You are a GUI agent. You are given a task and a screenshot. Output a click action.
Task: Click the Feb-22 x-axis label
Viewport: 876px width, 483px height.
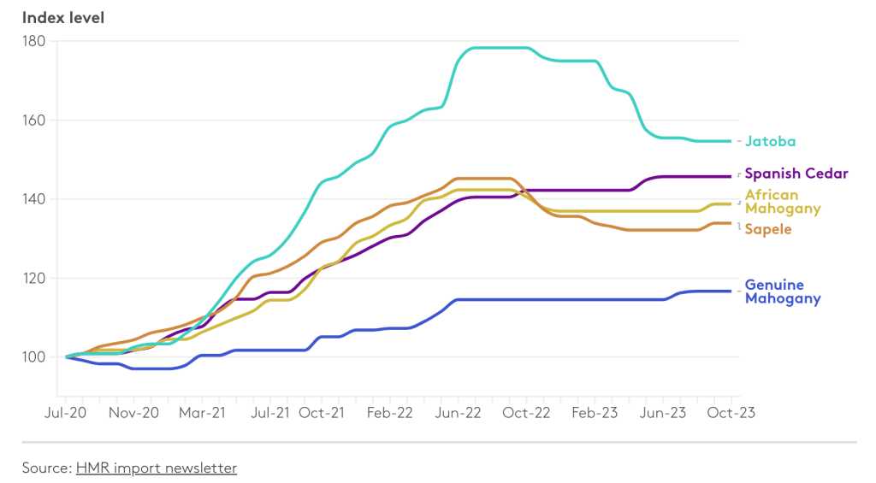[x=388, y=412]
